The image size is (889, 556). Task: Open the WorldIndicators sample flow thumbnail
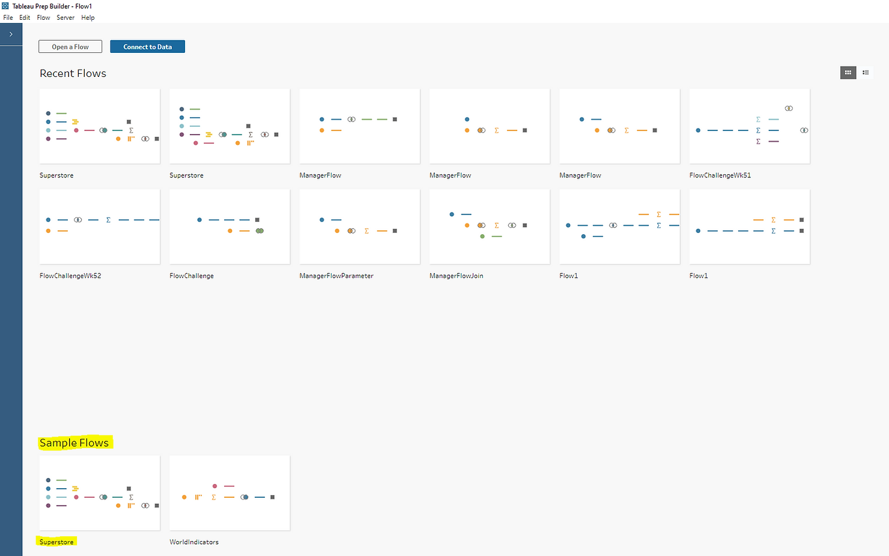[x=229, y=492]
